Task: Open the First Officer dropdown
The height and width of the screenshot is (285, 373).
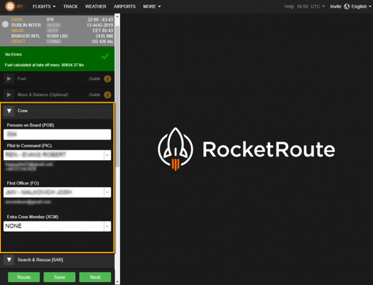Action: (x=107, y=192)
